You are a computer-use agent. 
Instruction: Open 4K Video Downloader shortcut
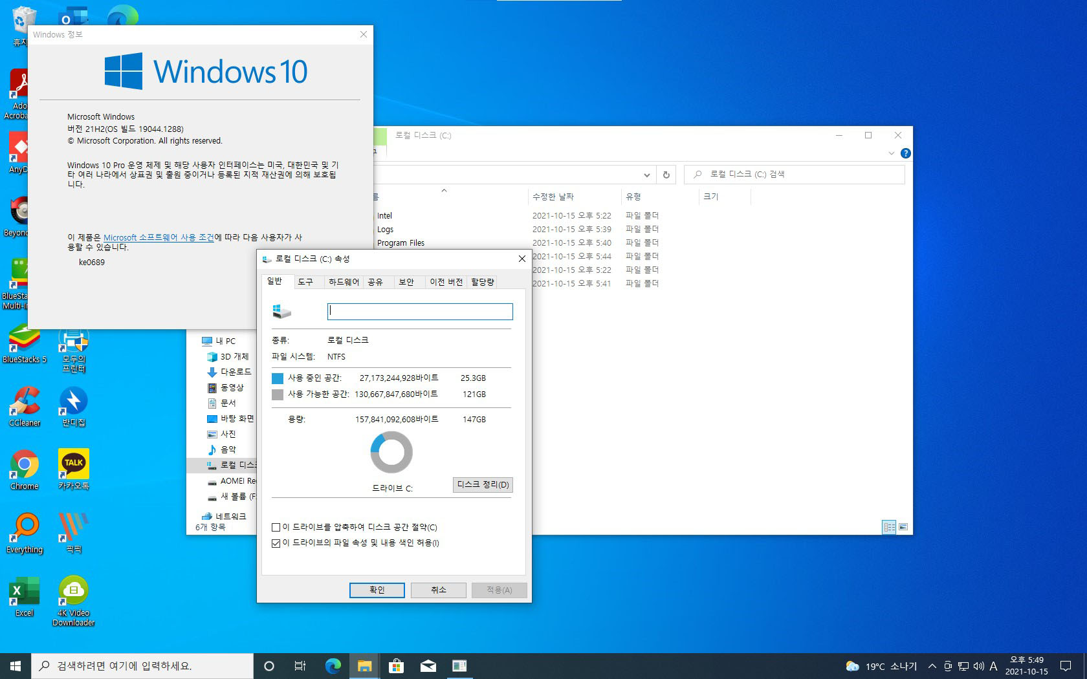(74, 601)
